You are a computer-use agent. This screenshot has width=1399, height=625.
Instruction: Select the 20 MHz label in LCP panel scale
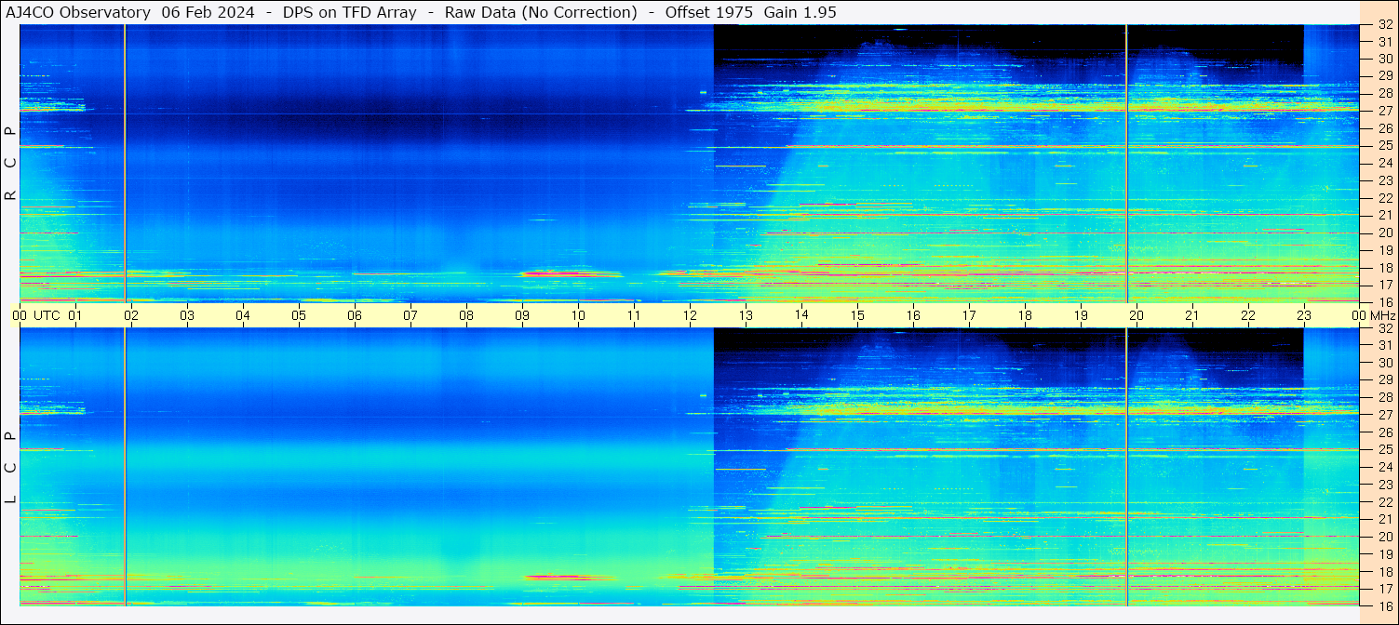point(1384,537)
